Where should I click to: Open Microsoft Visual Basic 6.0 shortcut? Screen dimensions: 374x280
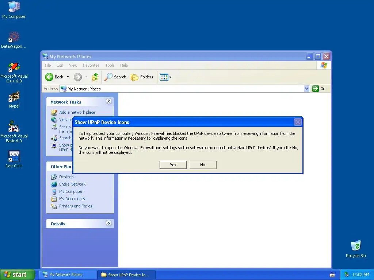pyautogui.click(x=14, y=132)
